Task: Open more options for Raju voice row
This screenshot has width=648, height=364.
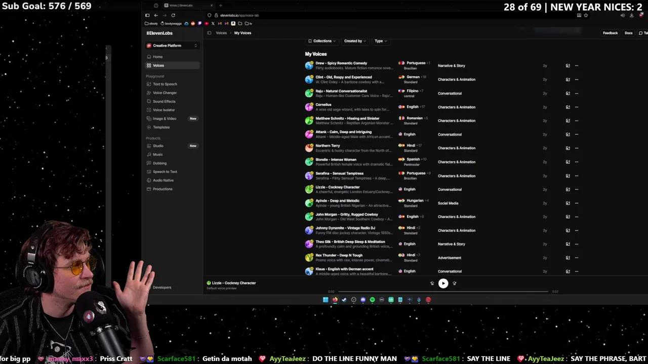Action: click(576, 93)
